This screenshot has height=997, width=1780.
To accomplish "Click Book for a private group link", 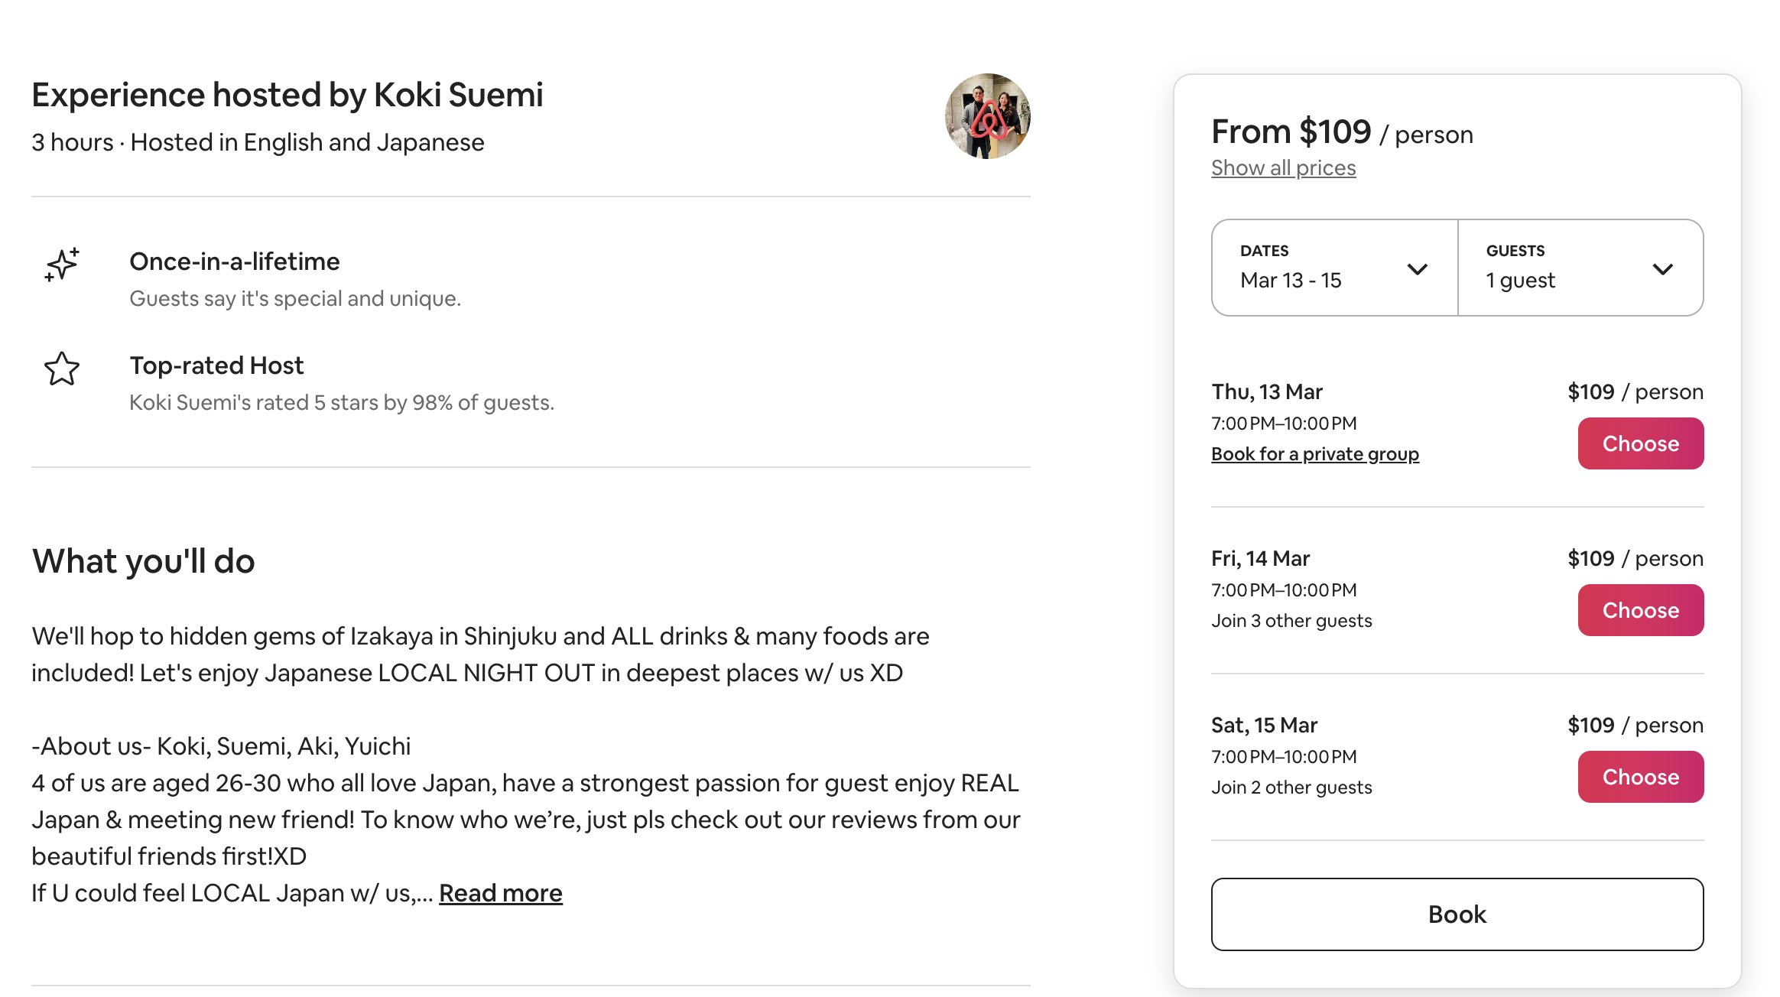I will pyautogui.click(x=1314, y=454).
